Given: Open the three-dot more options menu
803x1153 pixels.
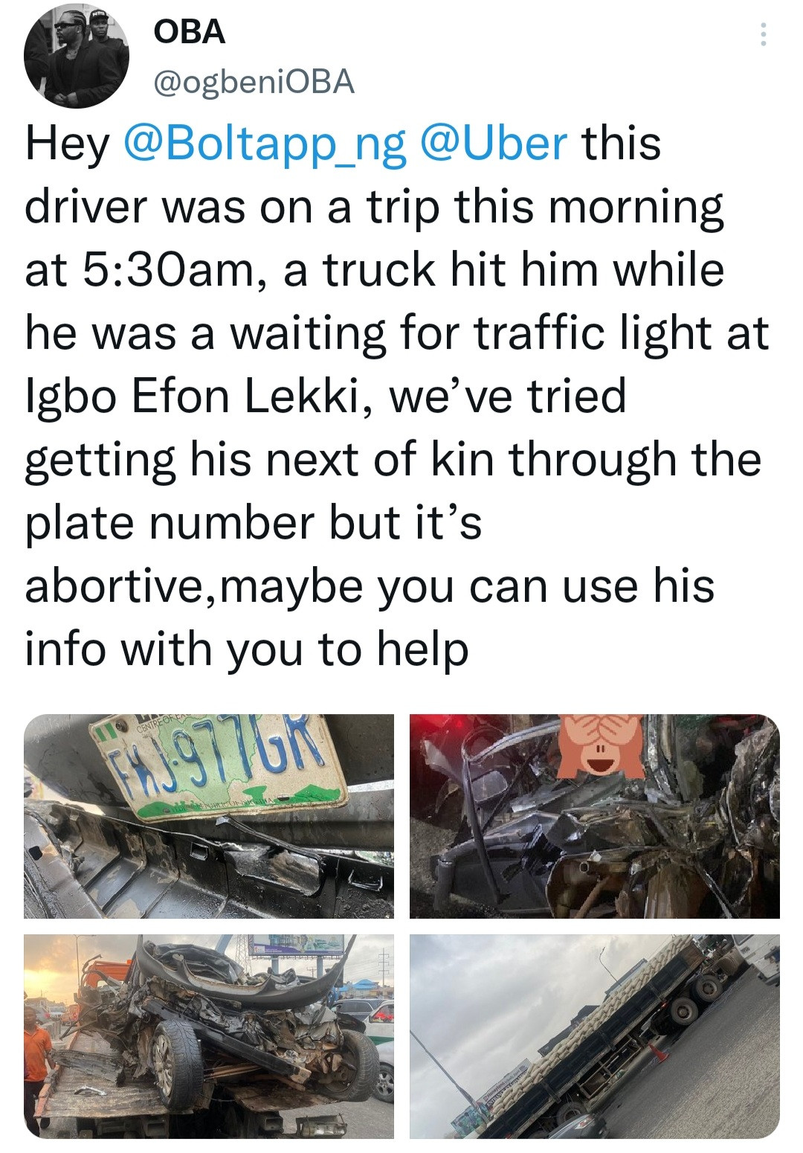Looking at the screenshot, I should coord(763,35).
